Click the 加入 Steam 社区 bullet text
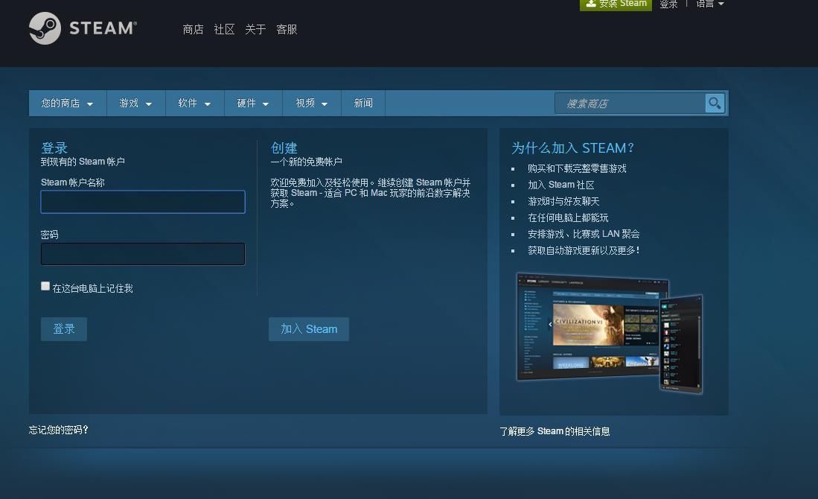 pyautogui.click(x=560, y=185)
